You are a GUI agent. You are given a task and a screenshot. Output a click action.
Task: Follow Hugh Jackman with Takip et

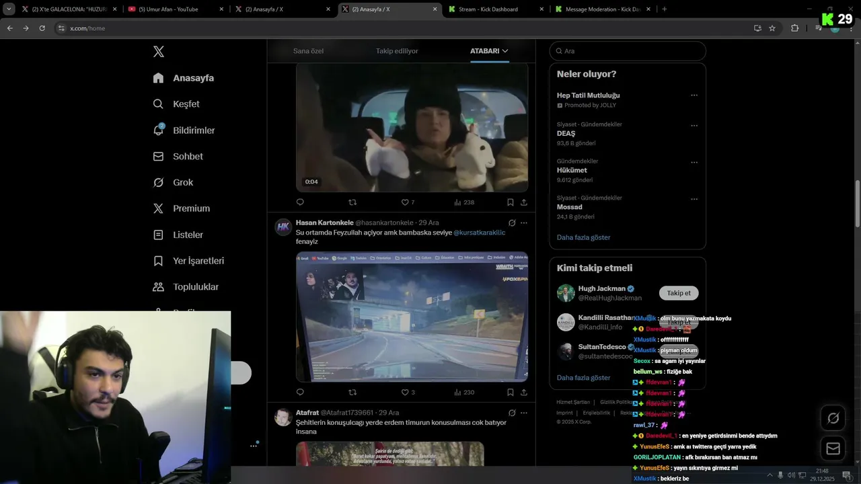pos(679,293)
